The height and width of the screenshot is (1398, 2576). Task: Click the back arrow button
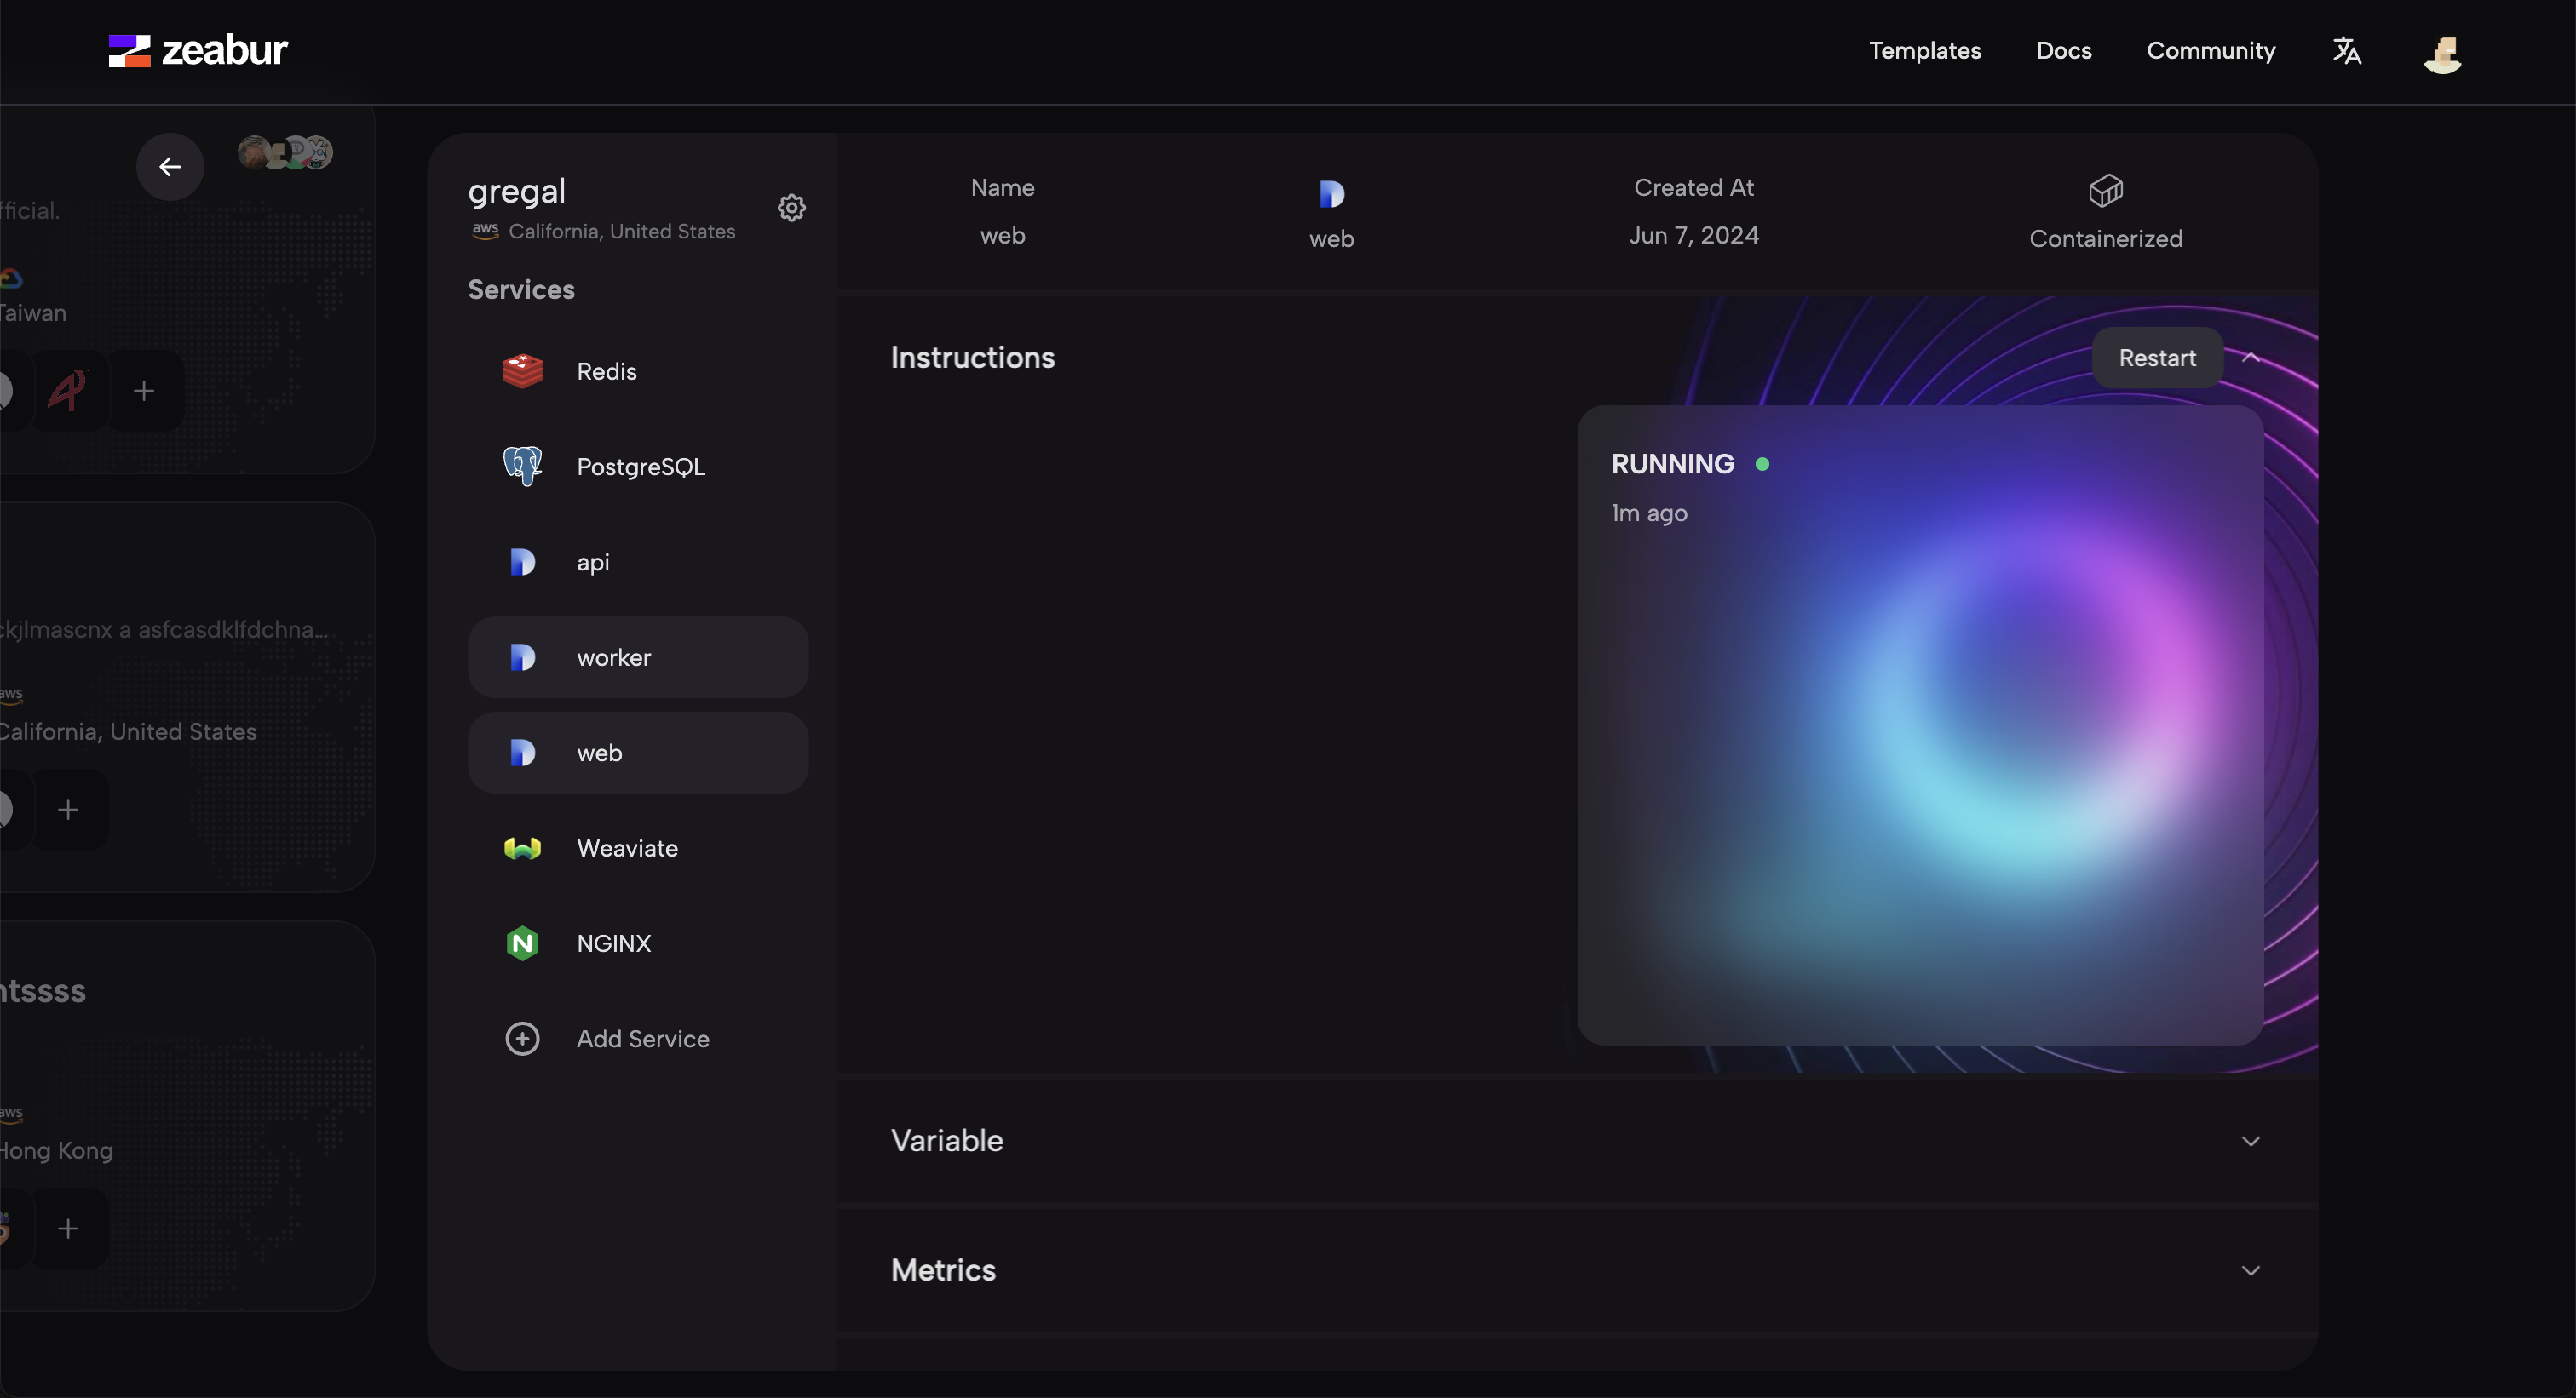170,166
